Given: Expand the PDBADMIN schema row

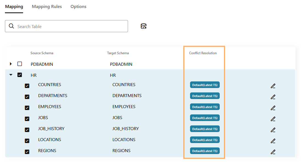Looking at the screenshot, I should (x=11, y=64).
